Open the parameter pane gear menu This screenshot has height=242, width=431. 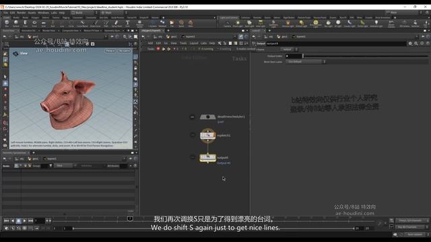pos(410,43)
